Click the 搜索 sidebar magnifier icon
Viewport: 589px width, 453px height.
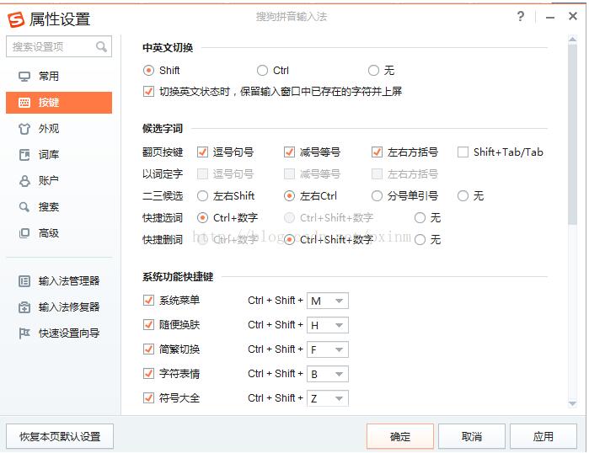point(24,207)
